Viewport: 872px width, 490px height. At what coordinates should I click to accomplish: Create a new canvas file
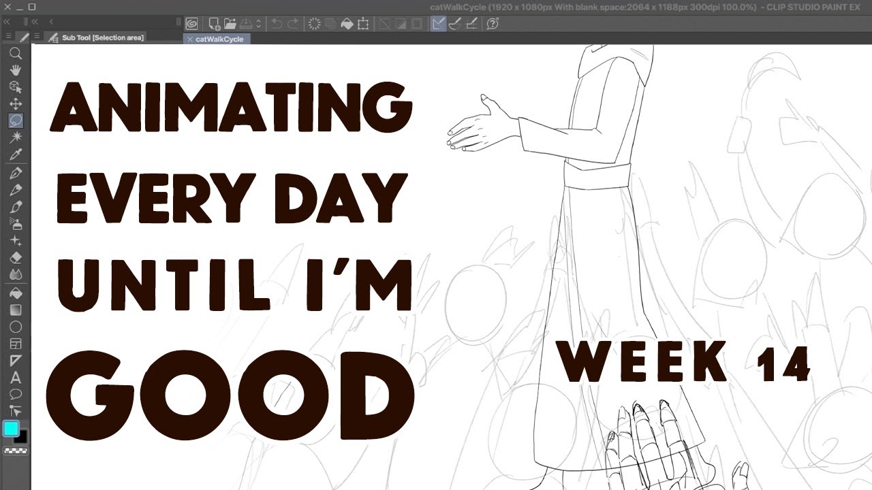[x=214, y=24]
